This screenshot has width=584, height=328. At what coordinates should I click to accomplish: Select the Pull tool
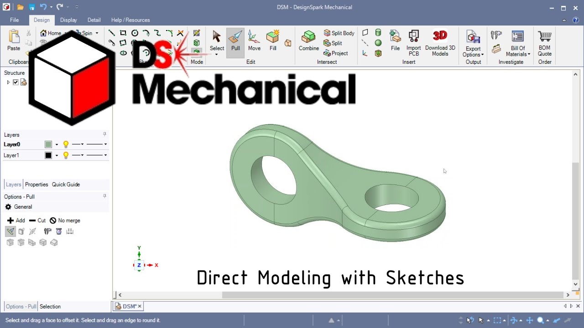point(235,42)
